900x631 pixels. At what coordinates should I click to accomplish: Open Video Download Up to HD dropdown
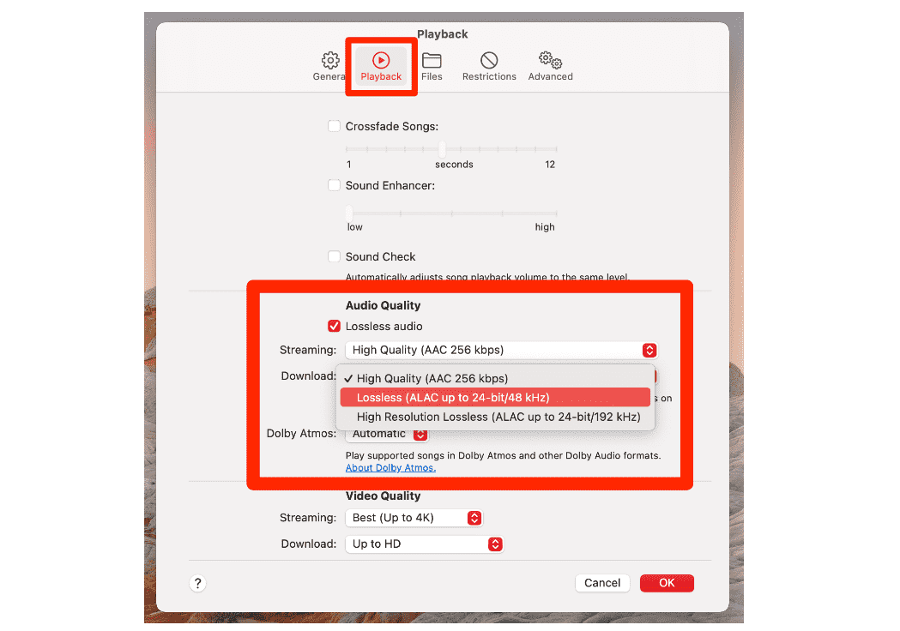pos(424,544)
